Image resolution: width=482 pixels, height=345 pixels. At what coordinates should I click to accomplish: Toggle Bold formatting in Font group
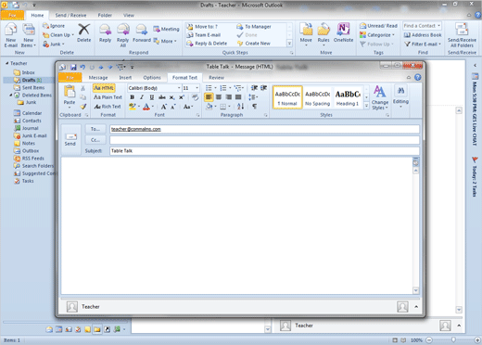133,97
